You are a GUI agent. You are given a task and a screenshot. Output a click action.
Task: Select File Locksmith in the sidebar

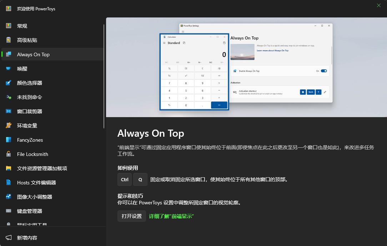[52, 154]
